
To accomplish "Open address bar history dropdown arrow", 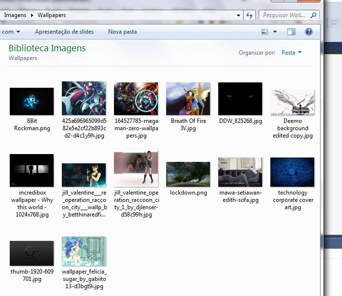I will (x=238, y=15).
